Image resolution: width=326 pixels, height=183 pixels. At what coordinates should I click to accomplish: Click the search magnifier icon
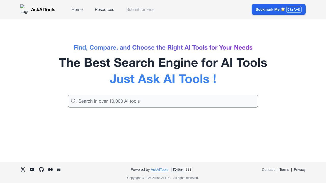click(74, 101)
